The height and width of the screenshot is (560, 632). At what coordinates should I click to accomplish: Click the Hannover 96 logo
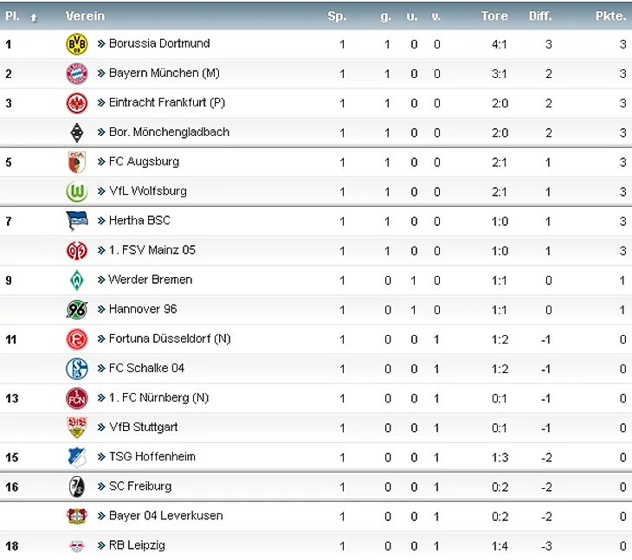[76, 309]
